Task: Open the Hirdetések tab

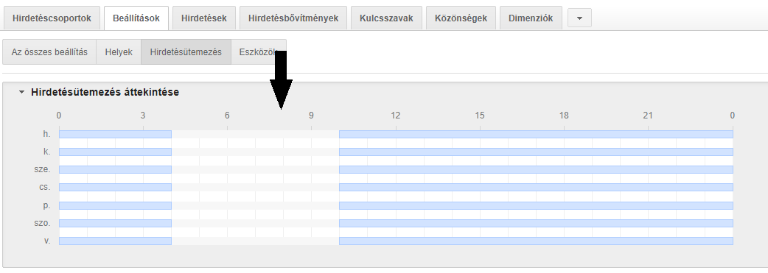Action: [x=203, y=18]
